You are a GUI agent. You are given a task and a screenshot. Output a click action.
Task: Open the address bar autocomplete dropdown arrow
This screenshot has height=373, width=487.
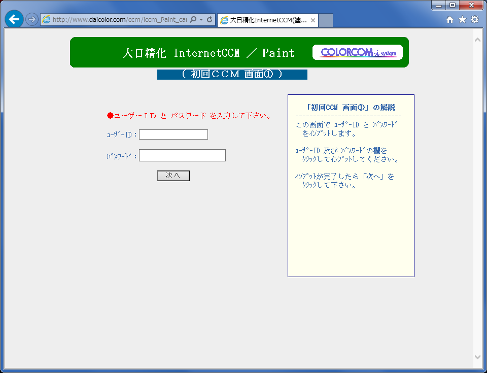point(201,20)
